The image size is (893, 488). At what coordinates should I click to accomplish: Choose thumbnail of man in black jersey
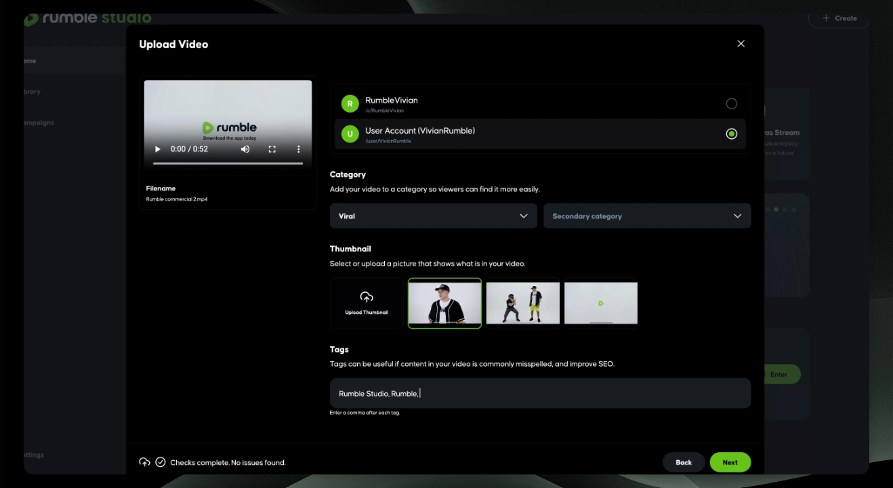click(x=444, y=303)
